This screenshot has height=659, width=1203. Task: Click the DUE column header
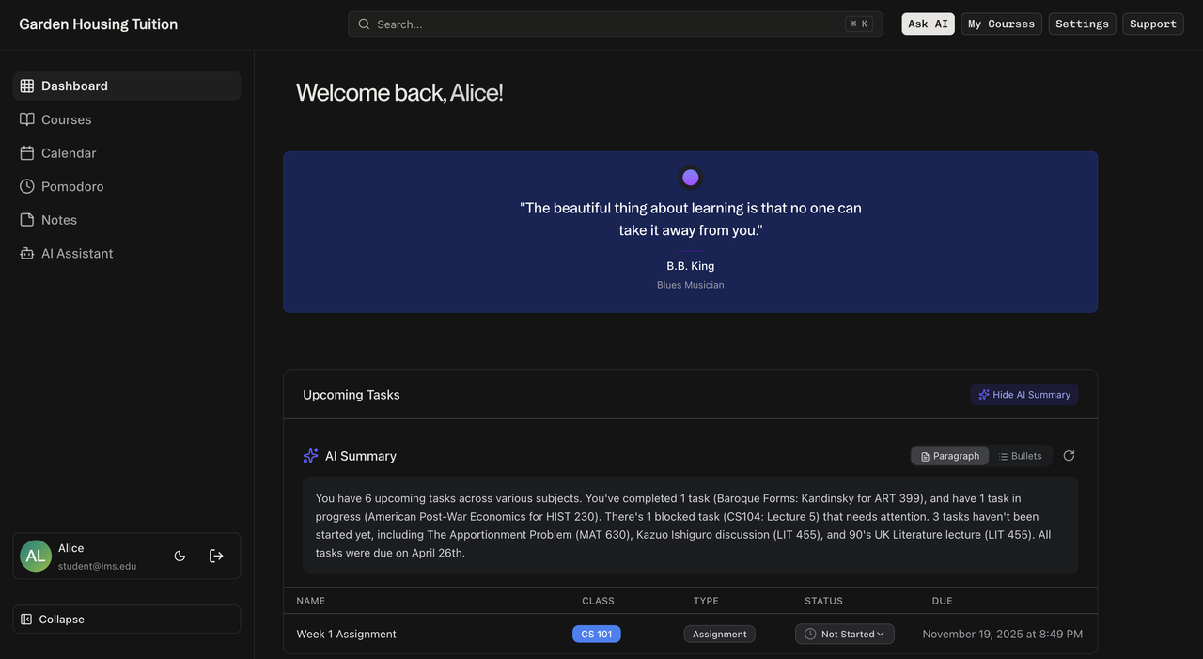[x=942, y=601]
